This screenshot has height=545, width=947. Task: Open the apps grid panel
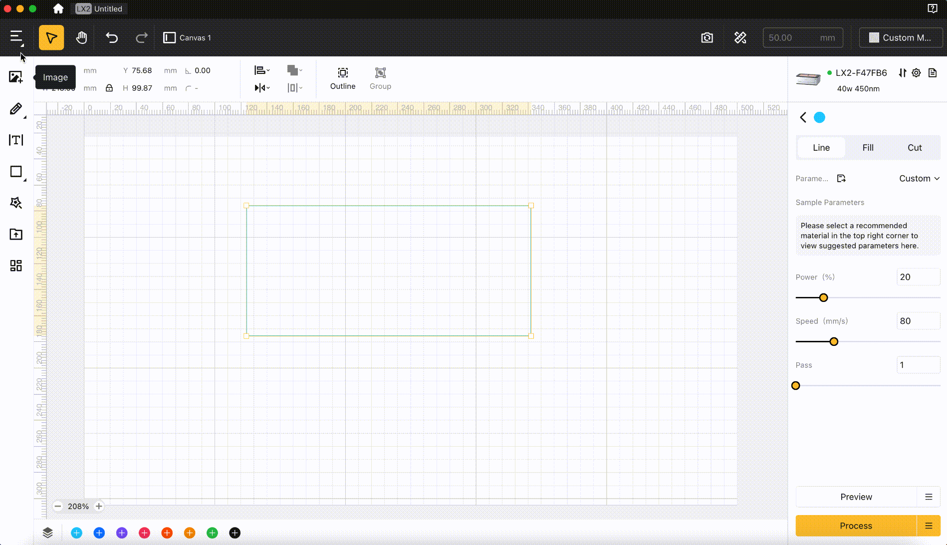click(16, 266)
